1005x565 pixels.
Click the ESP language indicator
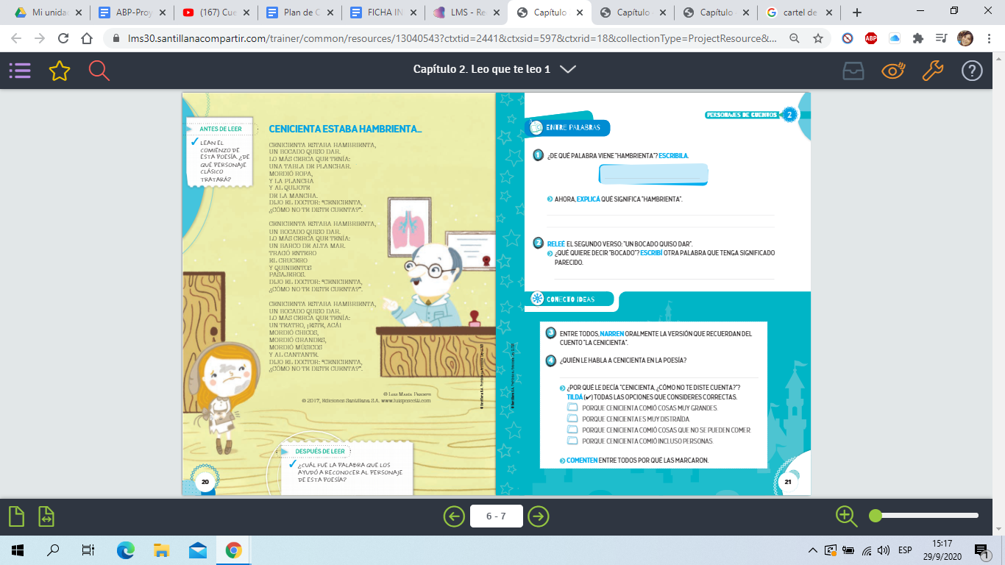click(x=905, y=550)
